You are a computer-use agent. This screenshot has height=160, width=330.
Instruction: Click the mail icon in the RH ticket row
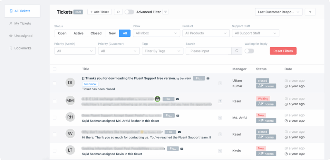coord(178,116)
